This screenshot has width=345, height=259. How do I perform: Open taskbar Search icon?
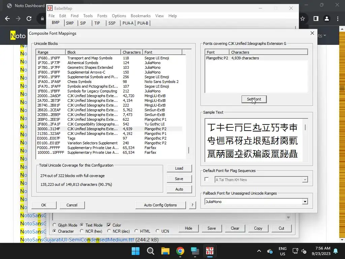click(151, 251)
